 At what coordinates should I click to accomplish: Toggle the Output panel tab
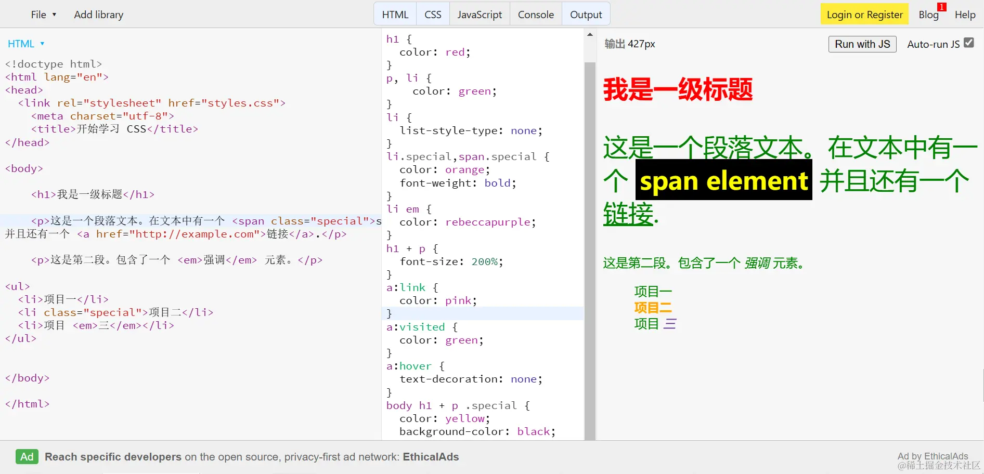pyautogui.click(x=586, y=15)
